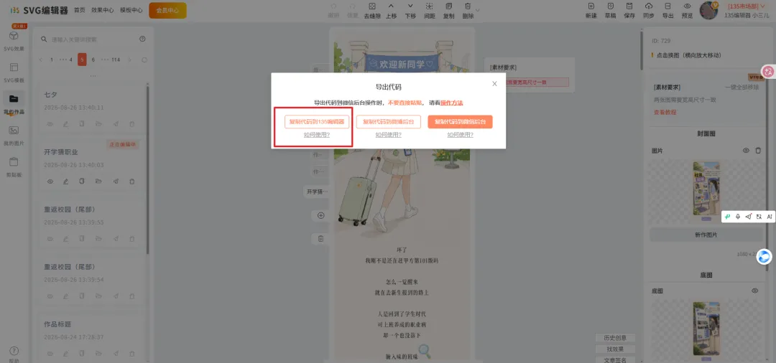The height and width of the screenshot is (363, 776).
Task: Select page 114 in pagination
Action: pyautogui.click(x=116, y=60)
